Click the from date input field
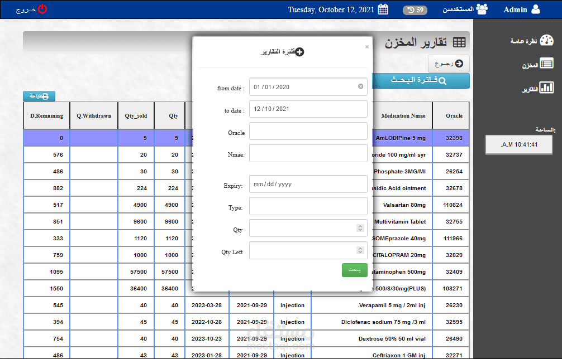 pyautogui.click(x=308, y=86)
